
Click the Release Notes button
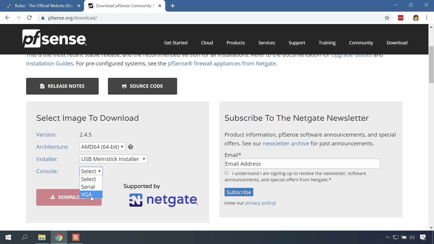click(62, 86)
